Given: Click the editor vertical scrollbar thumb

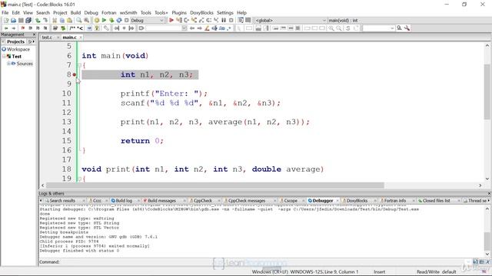Looking at the screenshot, I should tap(487, 91).
